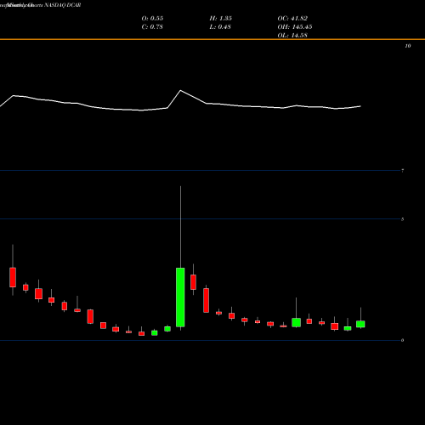Select the high value H: 1.35
This screenshot has width=425, height=425.
click(x=221, y=18)
